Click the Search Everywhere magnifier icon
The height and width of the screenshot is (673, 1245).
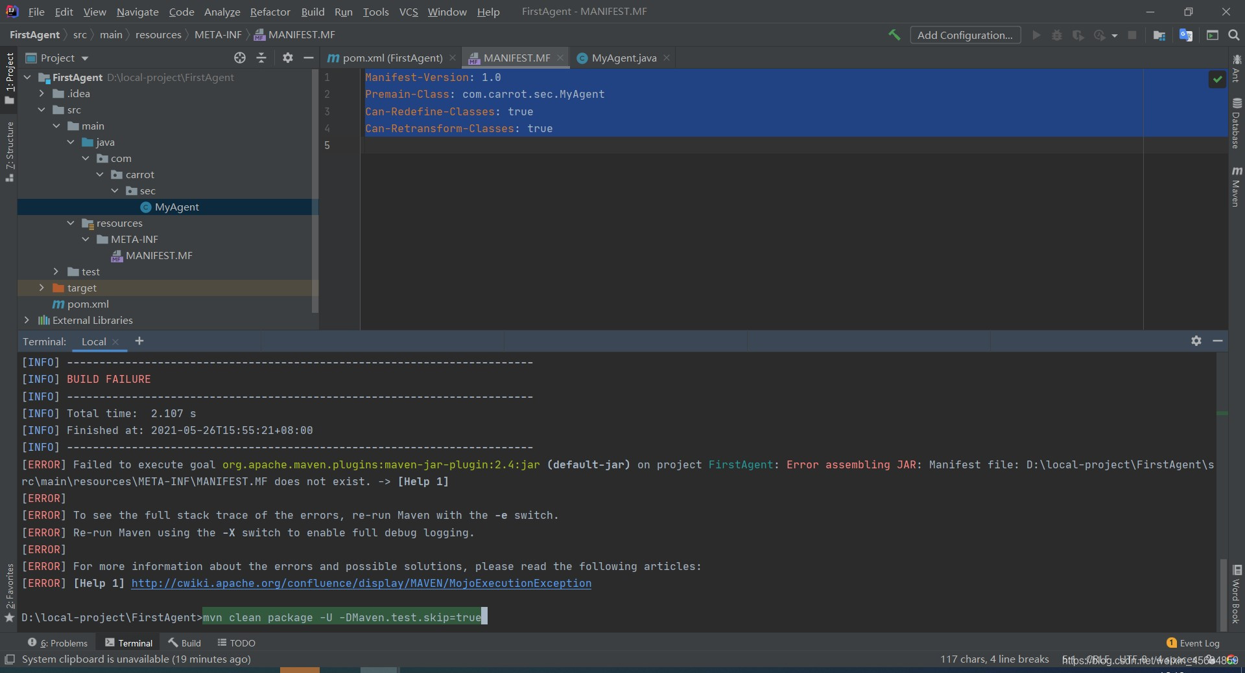click(x=1234, y=35)
